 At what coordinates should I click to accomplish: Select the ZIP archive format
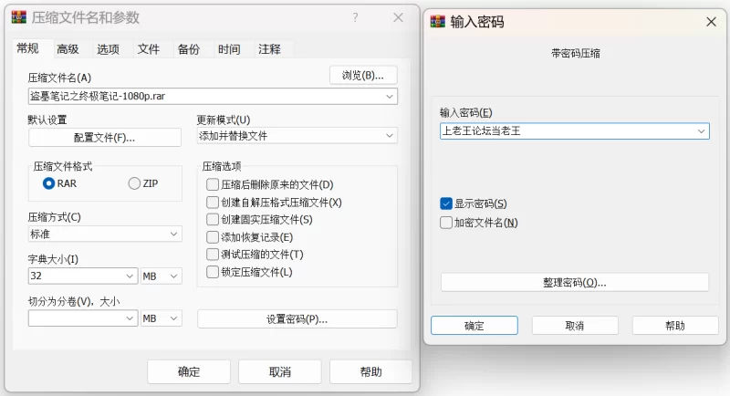pyautogui.click(x=135, y=183)
